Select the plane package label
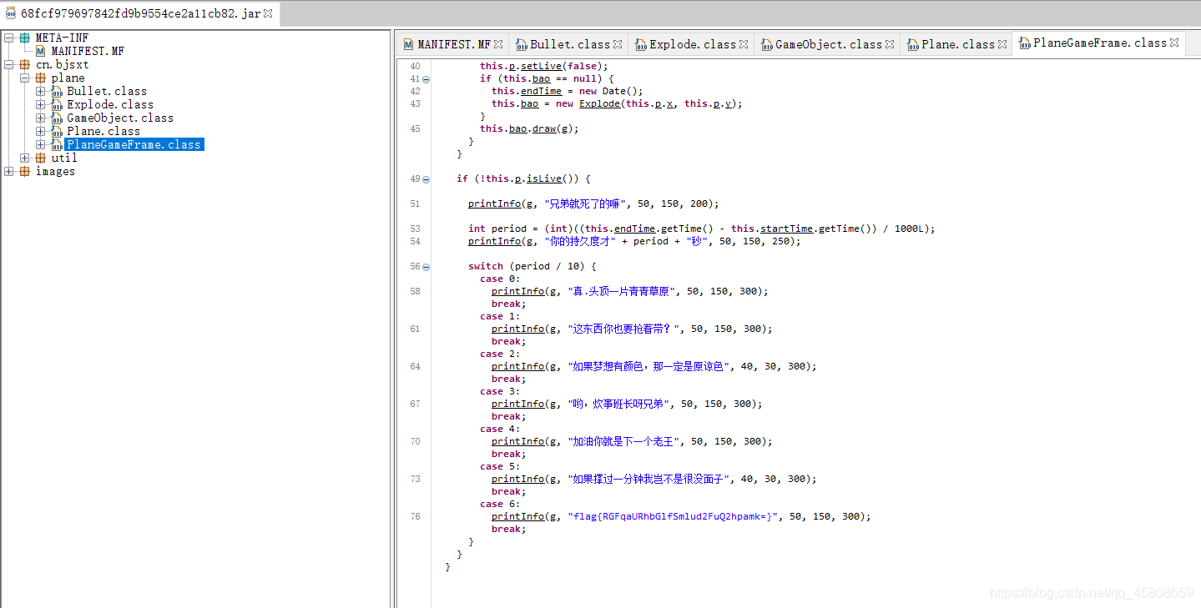Image resolution: width=1201 pixels, height=608 pixels. [x=68, y=78]
